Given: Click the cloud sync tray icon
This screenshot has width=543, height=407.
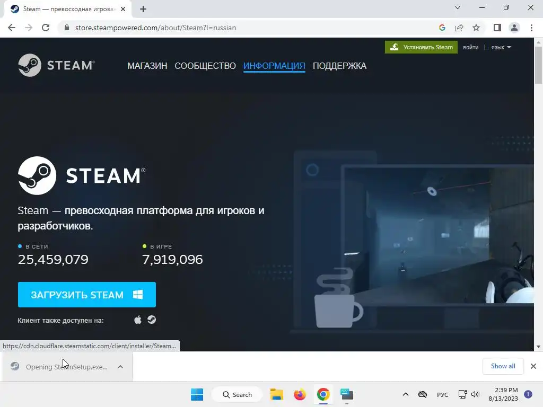Looking at the screenshot, I should pyautogui.click(x=423, y=394).
